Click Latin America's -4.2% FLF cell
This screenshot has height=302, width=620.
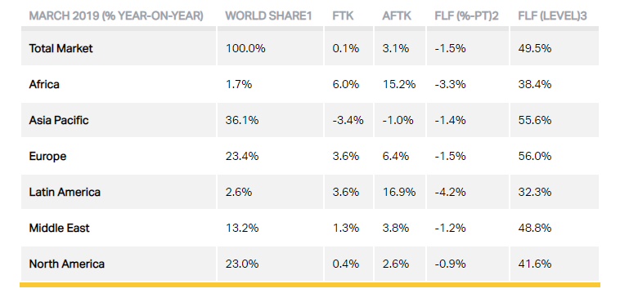point(450,193)
